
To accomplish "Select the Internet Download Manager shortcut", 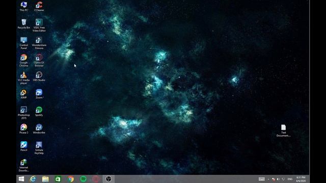I will click(24, 165).
